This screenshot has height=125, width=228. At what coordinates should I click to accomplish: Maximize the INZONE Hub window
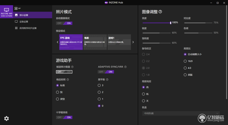pyautogui.click(x=217, y=3)
